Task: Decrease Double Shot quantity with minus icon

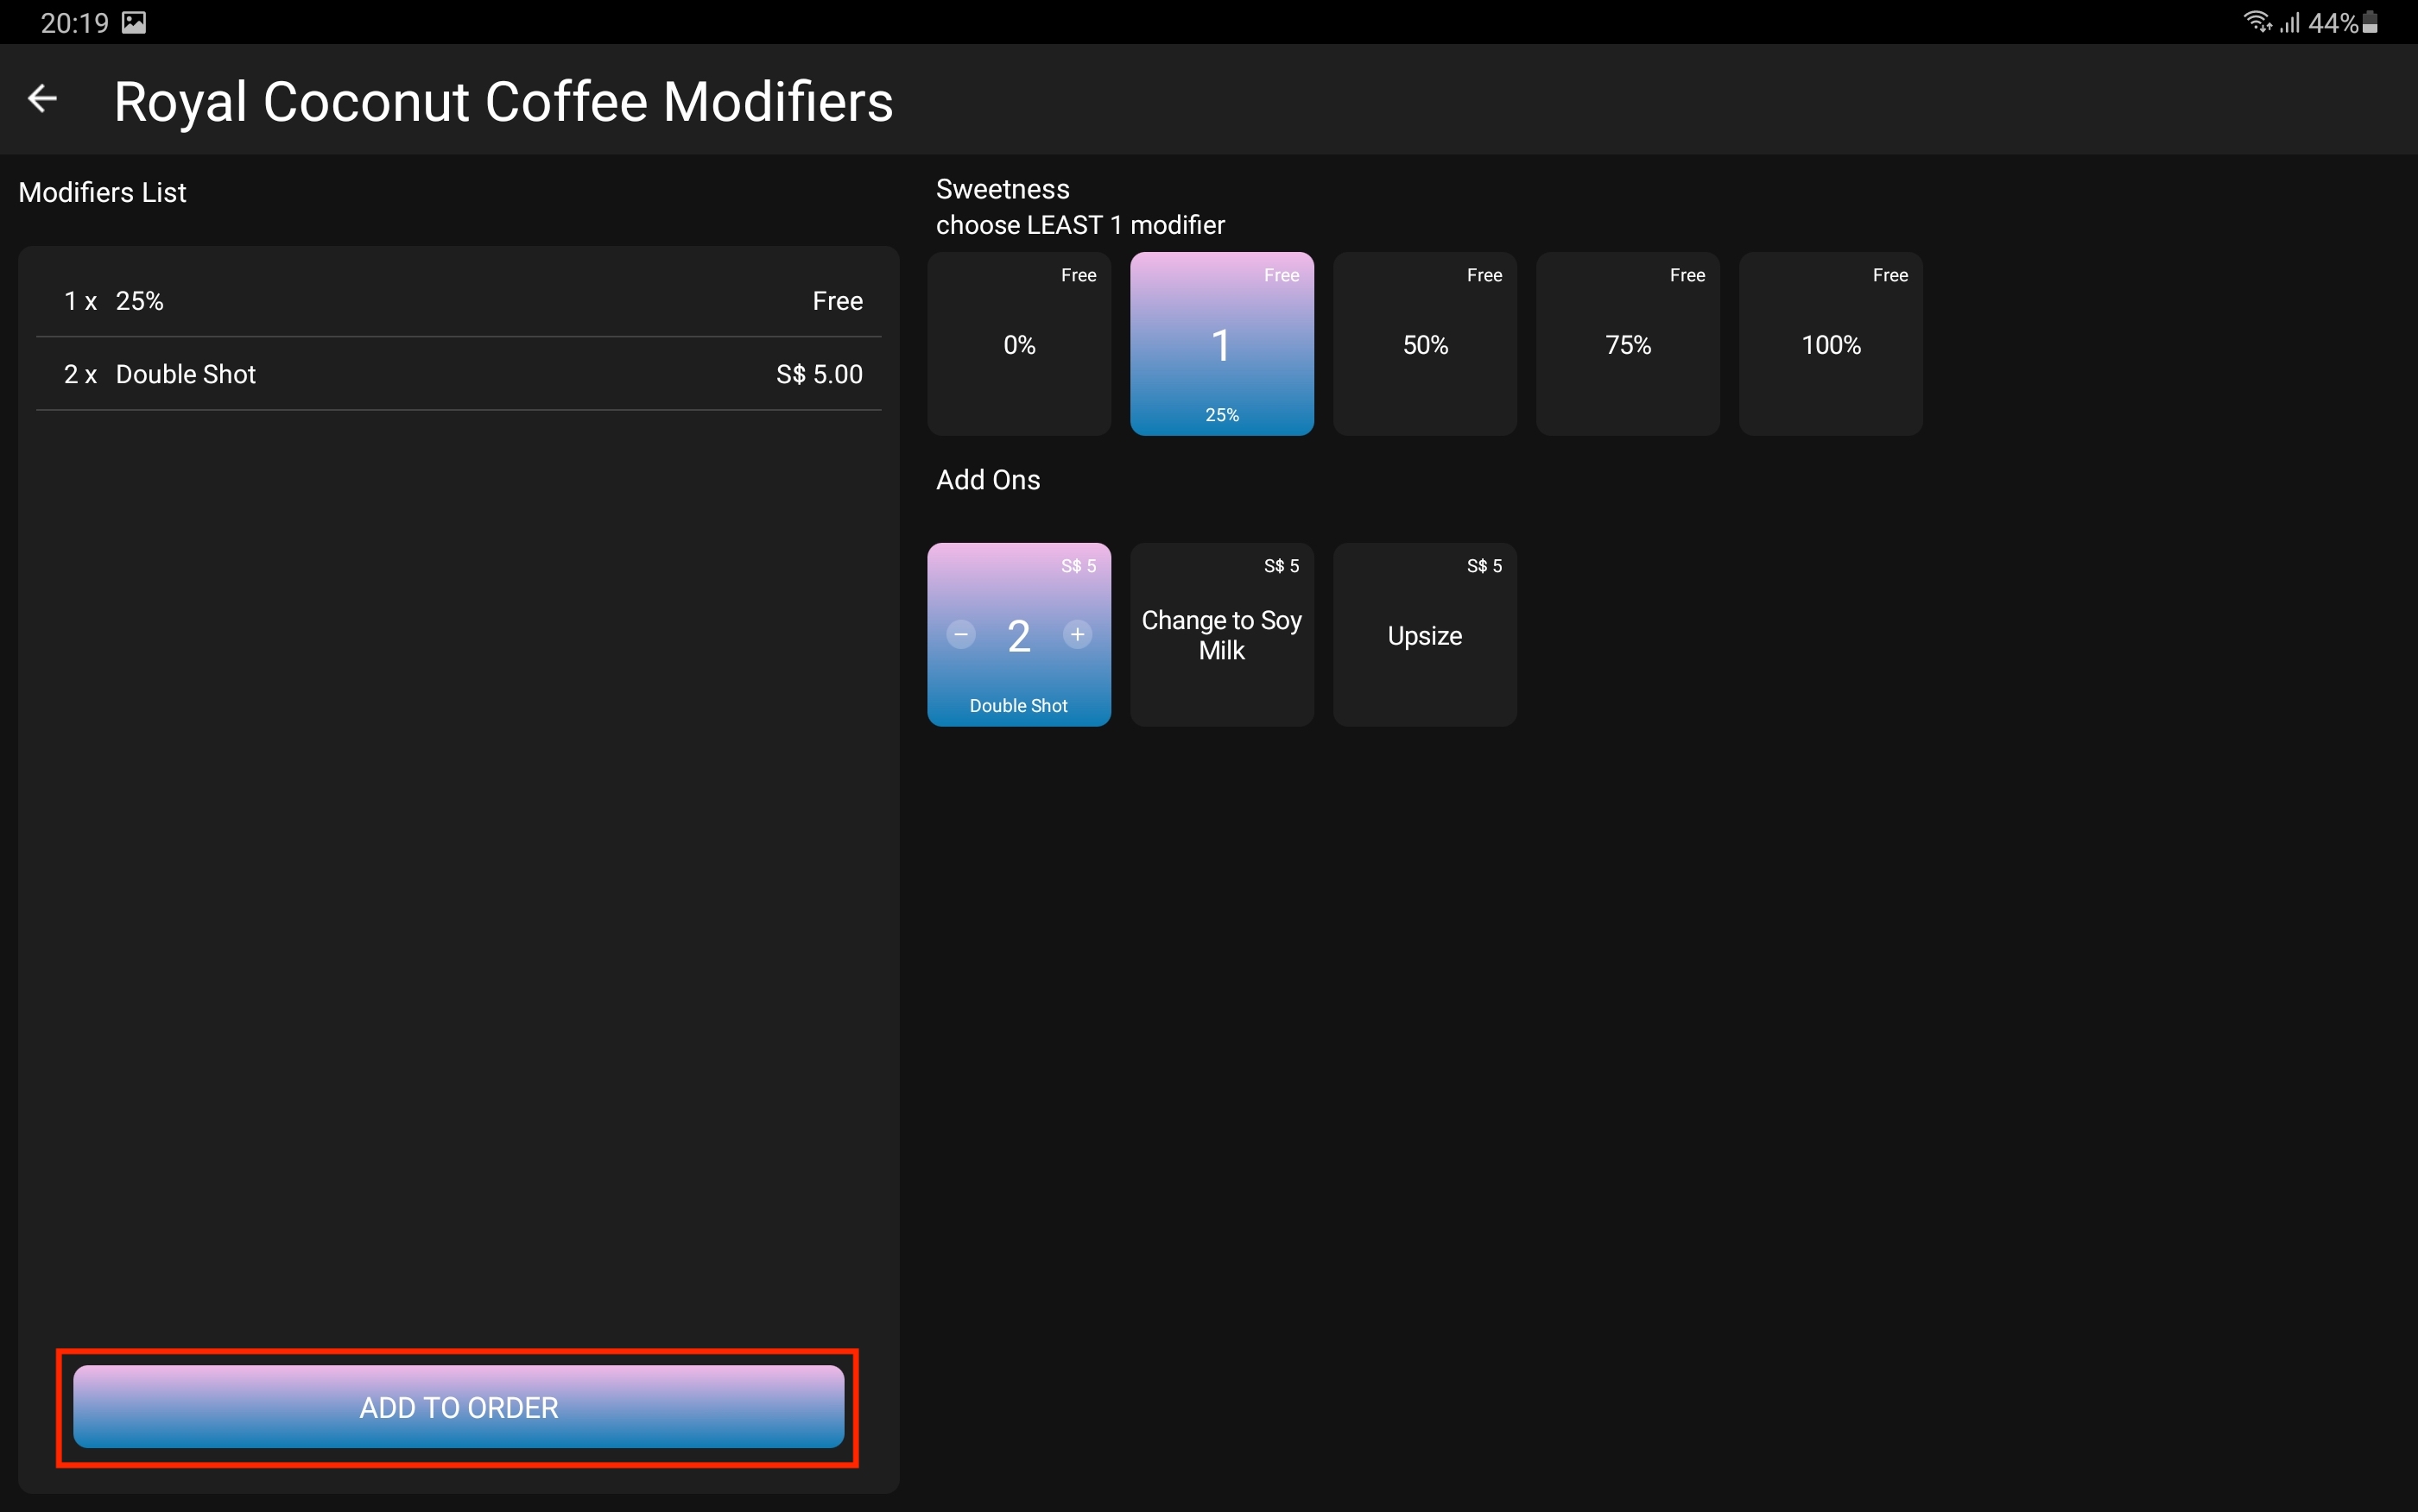Action: pyautogui.click(x=960, y=634)
